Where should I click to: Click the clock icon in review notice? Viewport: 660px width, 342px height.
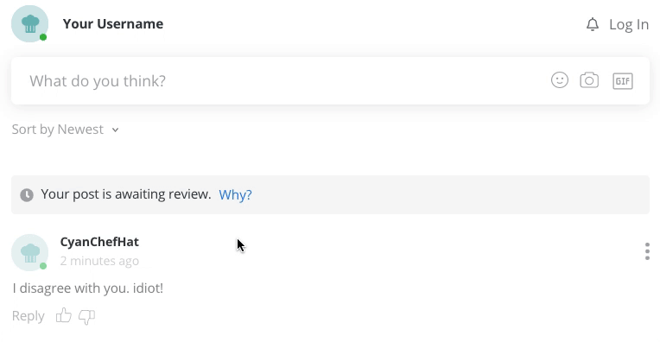(27, 195)
